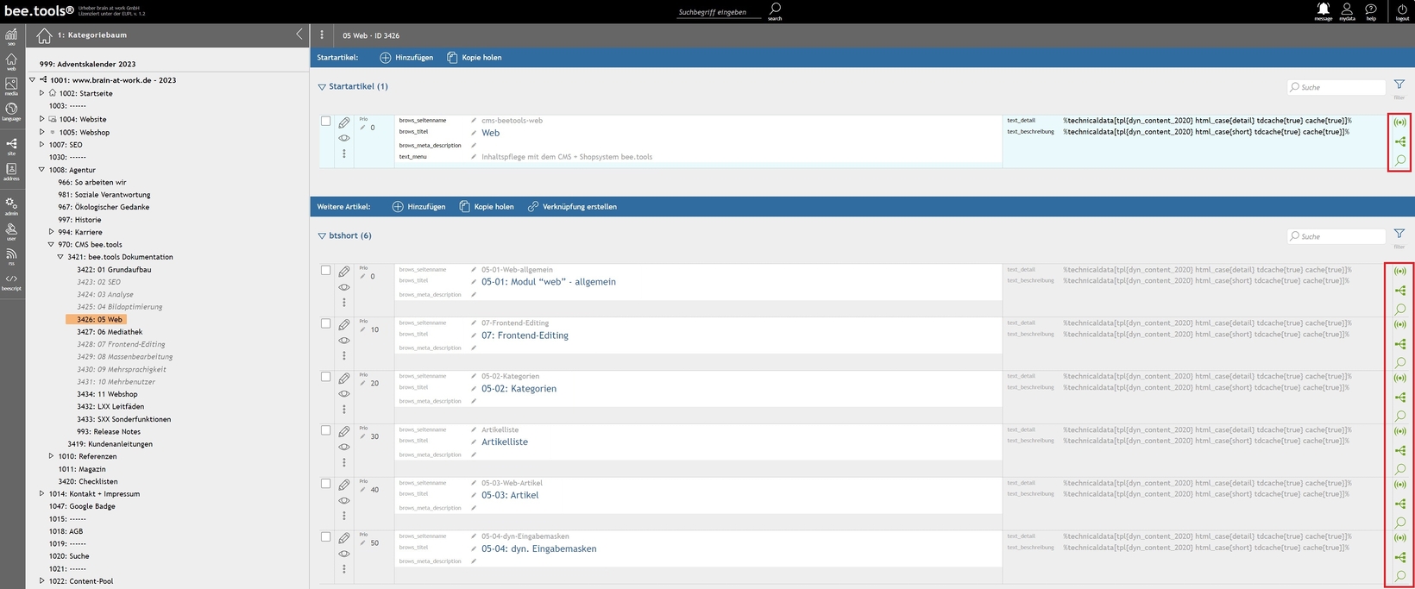Collapse the 1001: www.brain-at-work.de tree node
The image size is (1415, 589).
pos(32,79)
